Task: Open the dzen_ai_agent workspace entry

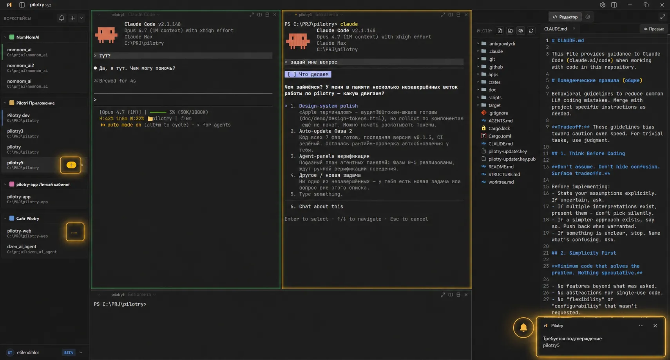Action: 45,249
